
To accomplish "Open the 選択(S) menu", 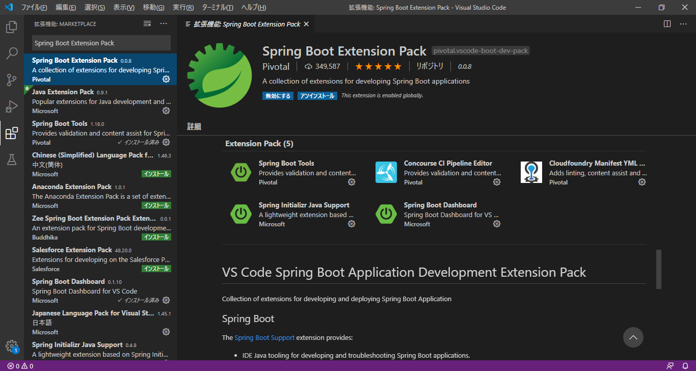I will [x=95, y=8].
